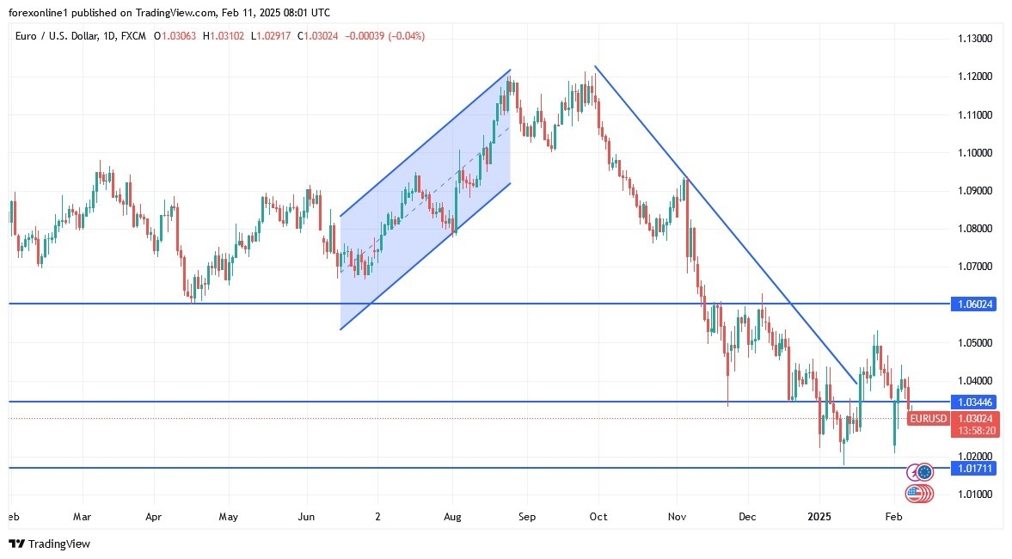This screenshot has width=1012, height=559.
Task: Click the bar close countdown timer 13:58:20
Action: 976,428
